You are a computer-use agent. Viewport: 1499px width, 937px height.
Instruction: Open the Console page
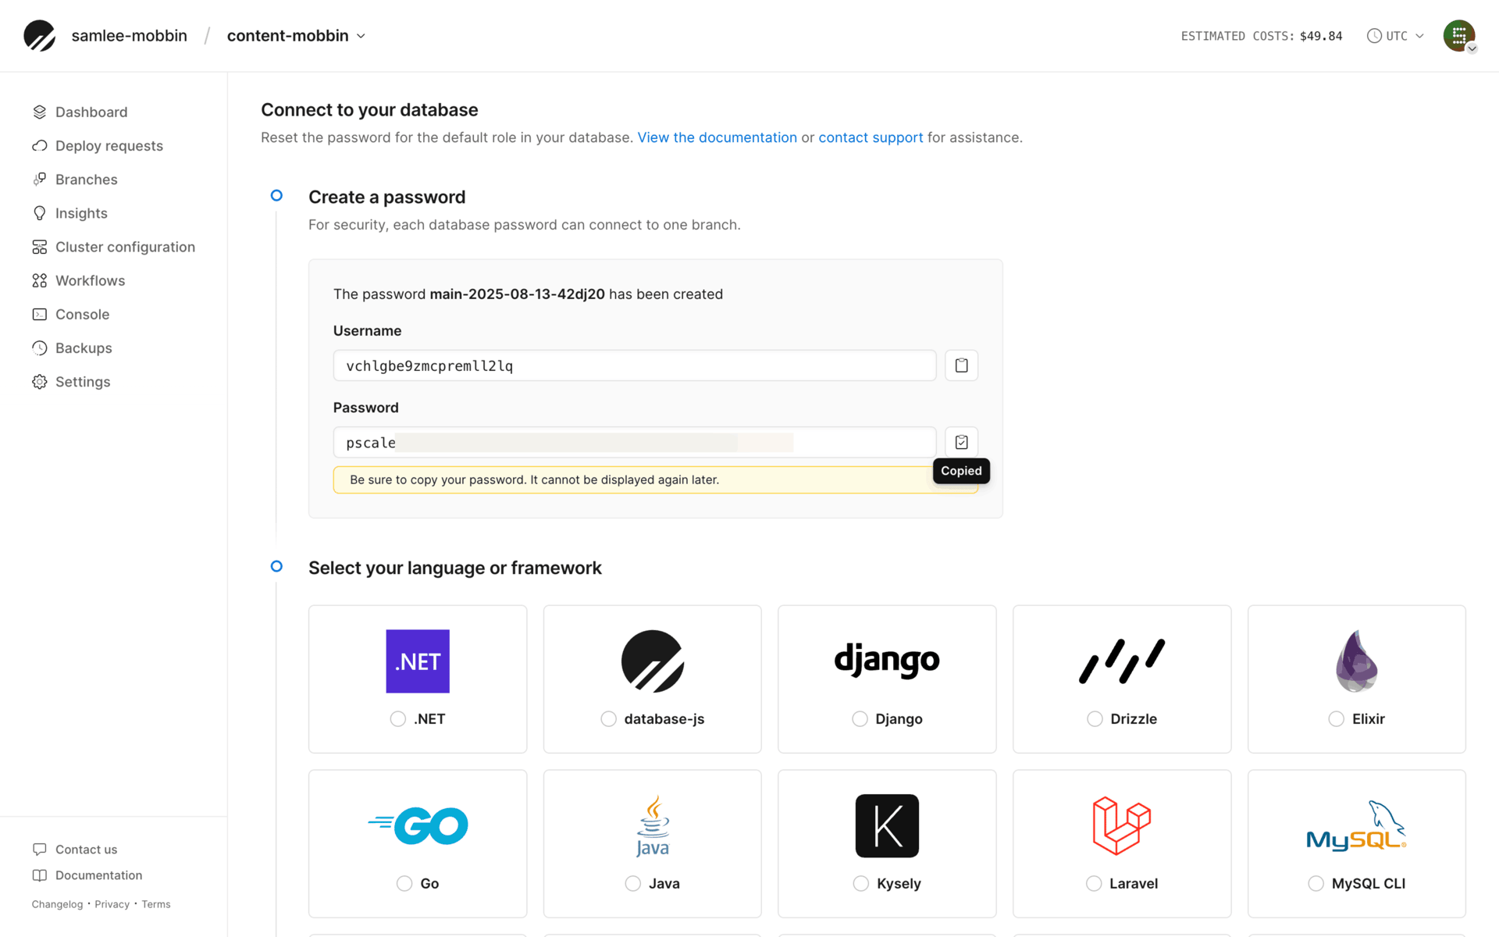[x=82, y=314]
